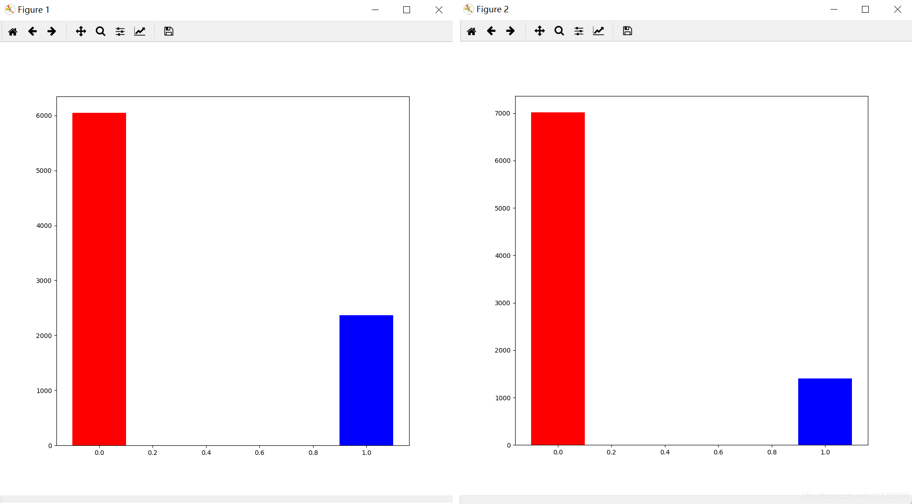The image size is (912, 504).
Task: Click back arrow in Figure 2 toolbar
Action: pyautogui.click(x=491, y=31)
